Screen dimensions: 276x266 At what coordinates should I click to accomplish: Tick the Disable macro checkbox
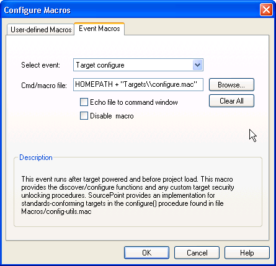pyautogui.click(x=84, y=116)
